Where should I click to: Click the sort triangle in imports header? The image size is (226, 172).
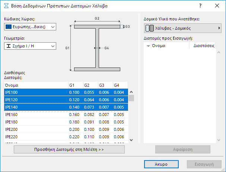(x=148, y=46)
